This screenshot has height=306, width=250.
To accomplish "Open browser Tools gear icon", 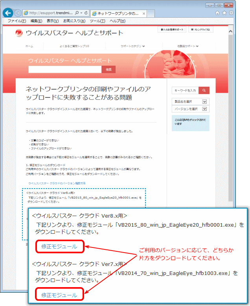I will [231, 13].
